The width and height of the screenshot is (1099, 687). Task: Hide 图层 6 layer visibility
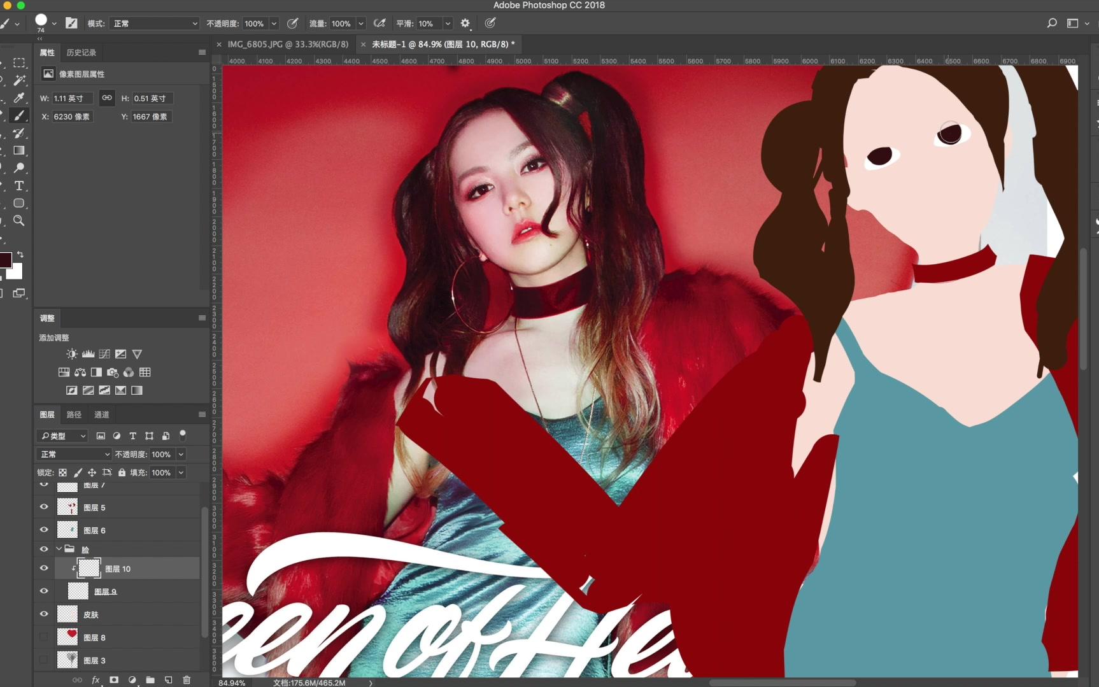pyautogui.click(x=44, y=530)
